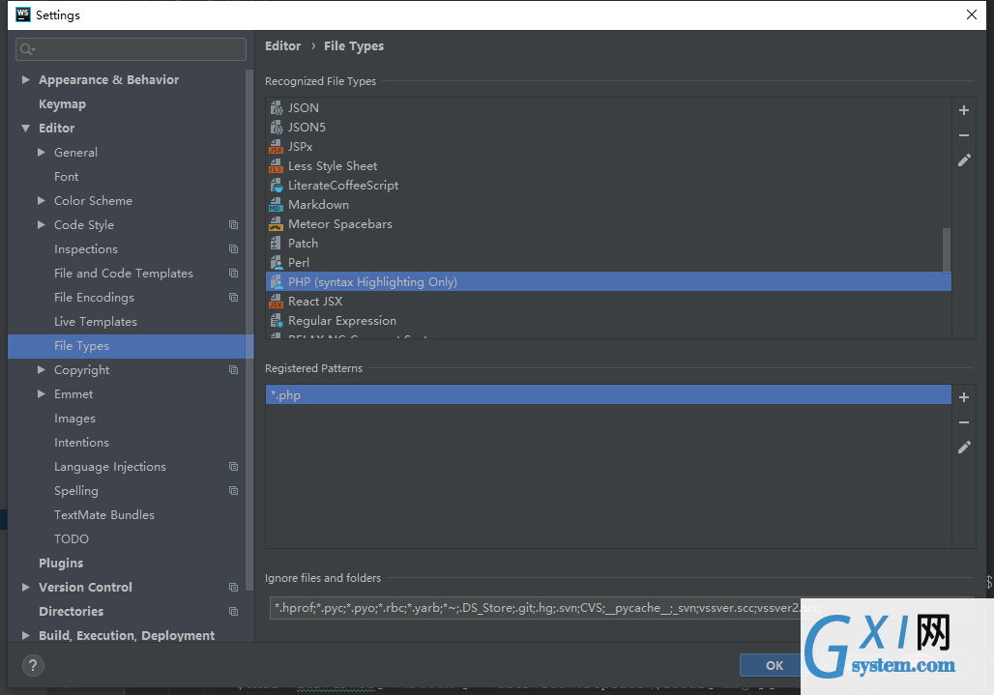Expand the Version Control section
994x695 pixels.
point(26,588)
